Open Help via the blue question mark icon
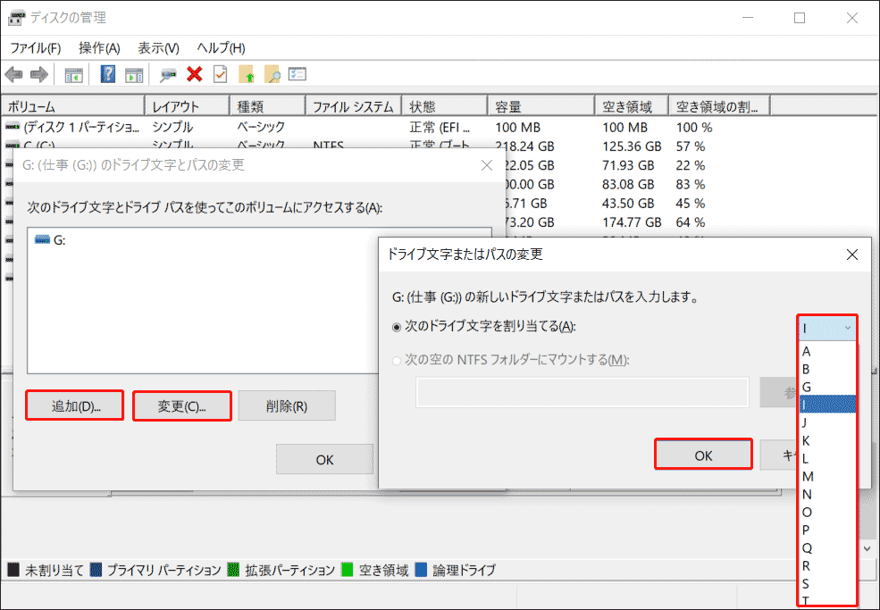 [x=108, y=74]
